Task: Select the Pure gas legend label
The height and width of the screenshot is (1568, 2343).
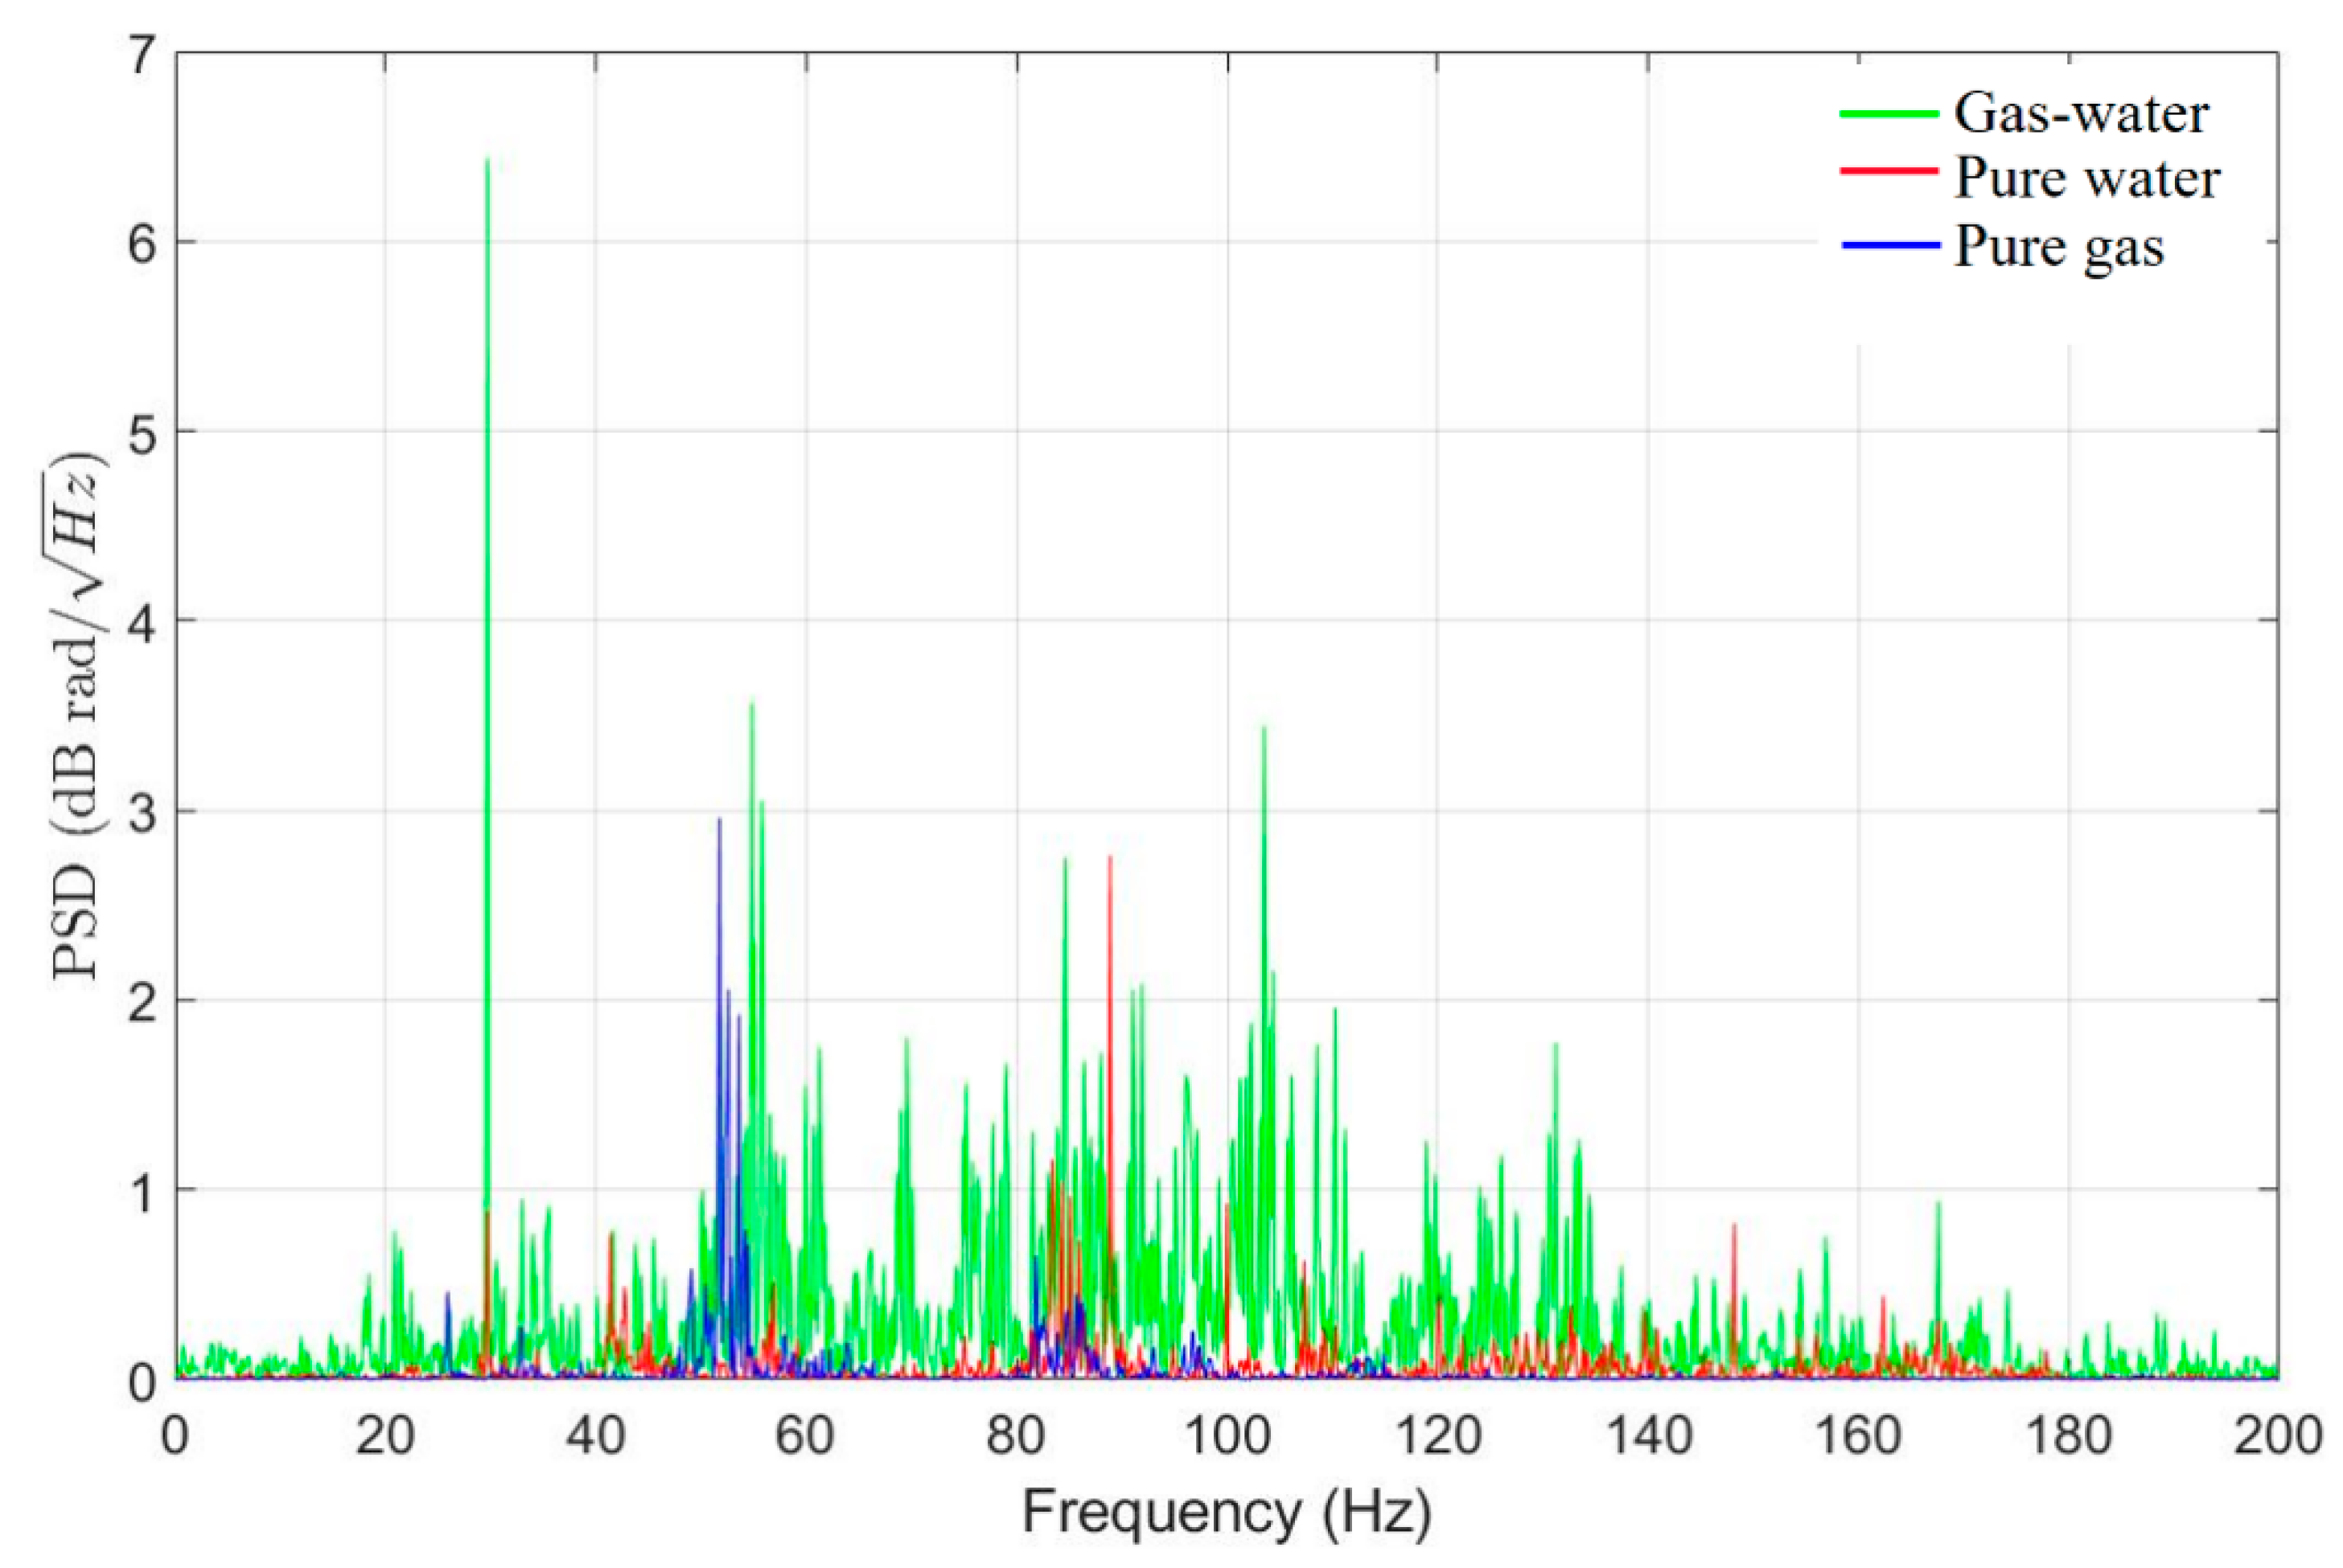Action: pos(2058,247)
